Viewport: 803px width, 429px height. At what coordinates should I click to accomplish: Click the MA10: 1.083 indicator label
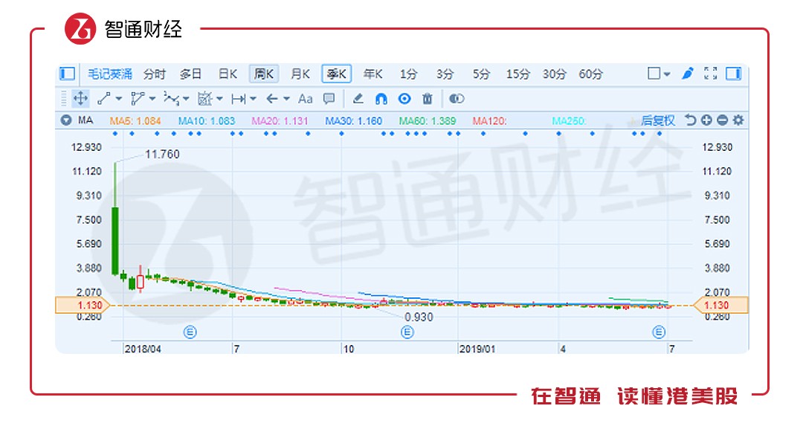coord(207,120)
